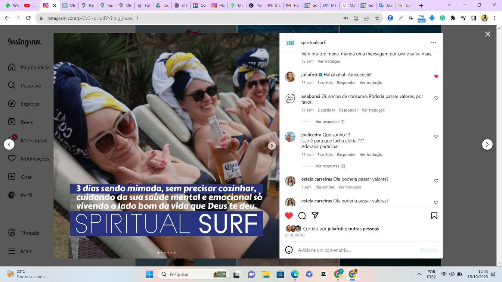Go to Explorar in the sidebar
502x282 pixels.
point(30,104)
